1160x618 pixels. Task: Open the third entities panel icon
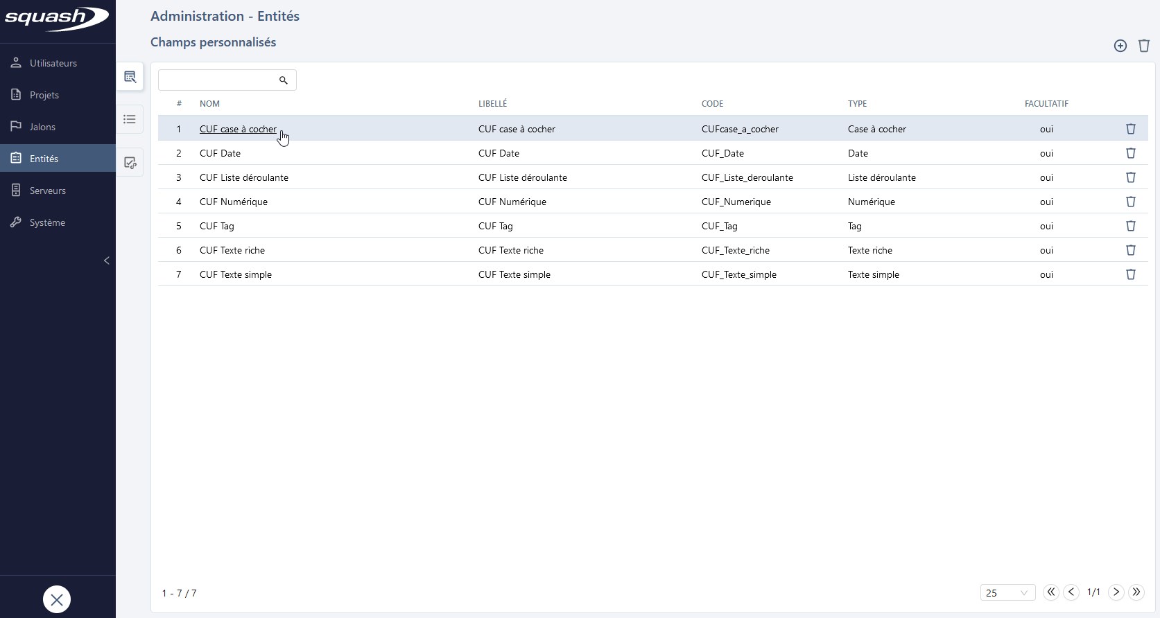[x=130, y=163]
